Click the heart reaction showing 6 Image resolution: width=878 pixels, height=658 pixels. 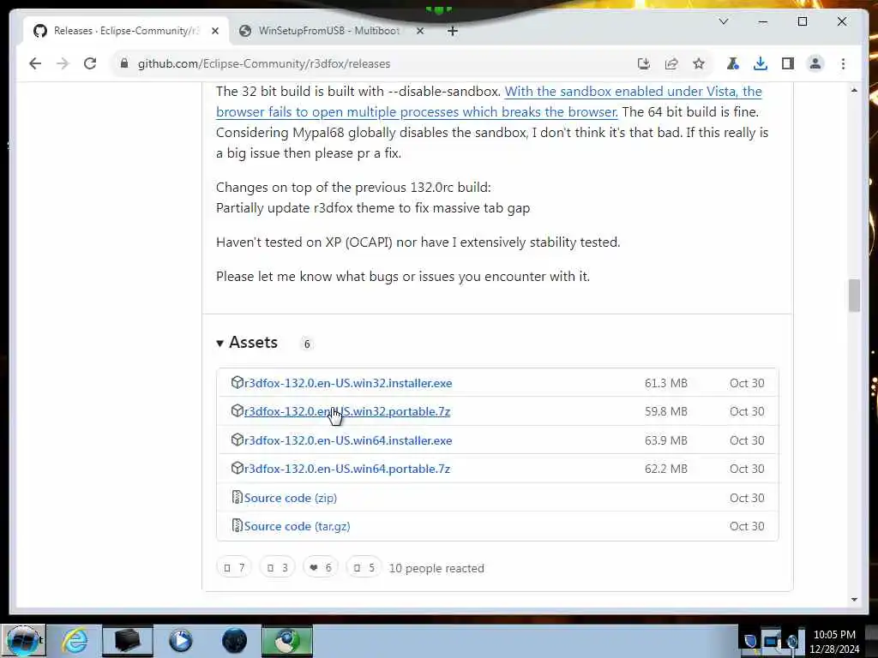321,568
